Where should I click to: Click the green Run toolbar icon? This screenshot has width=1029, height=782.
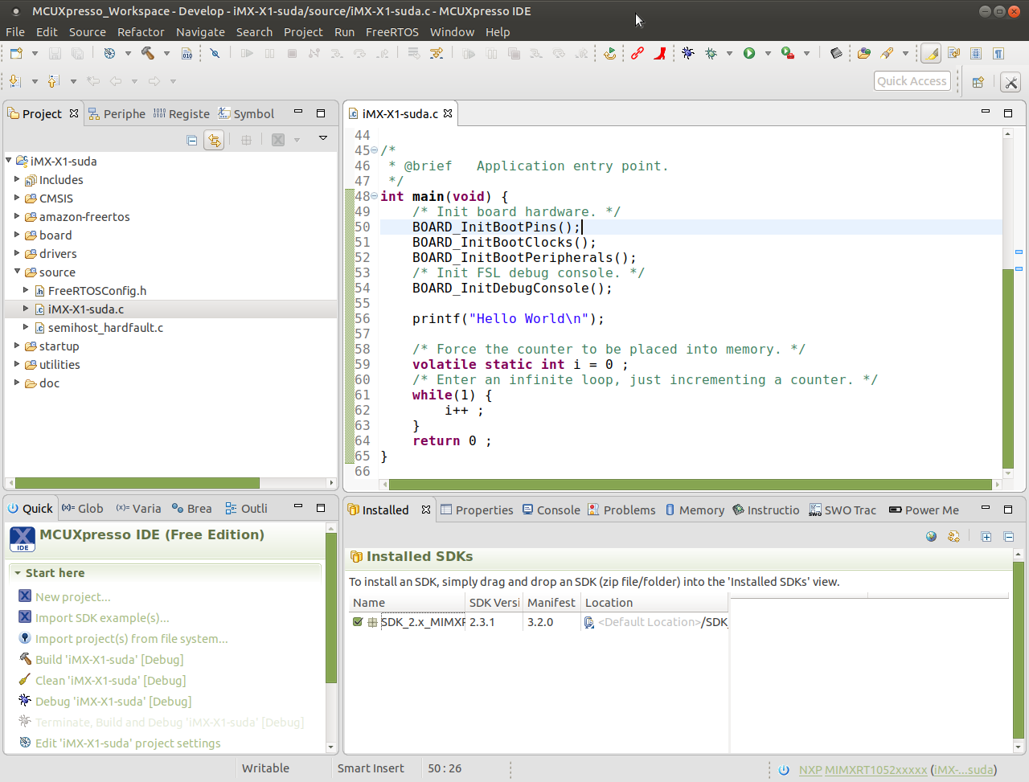749,53
